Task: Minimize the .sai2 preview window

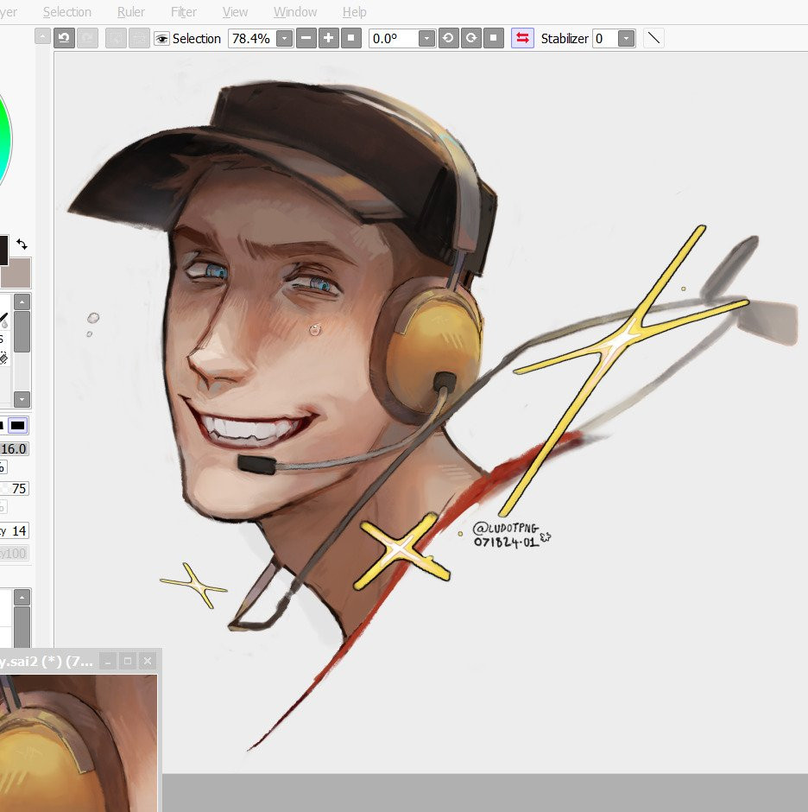Action: point(108,662)
